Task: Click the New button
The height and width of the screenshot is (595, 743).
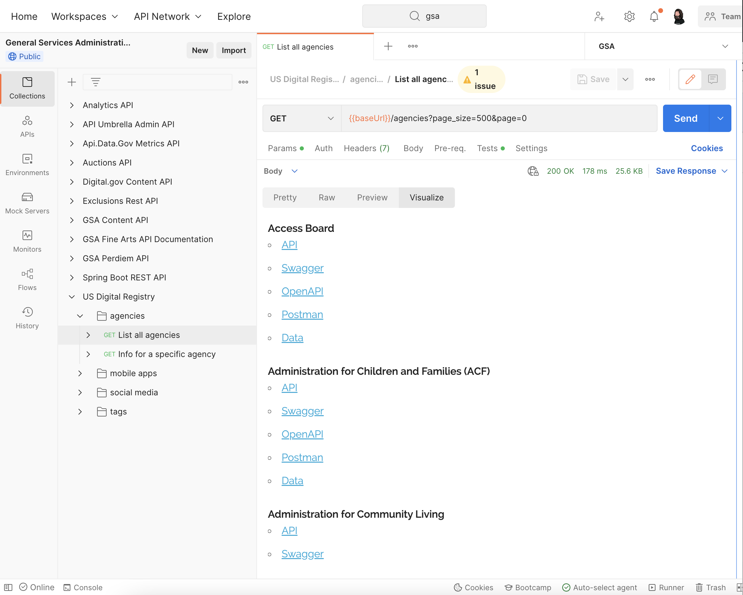Action: point(200,50)
